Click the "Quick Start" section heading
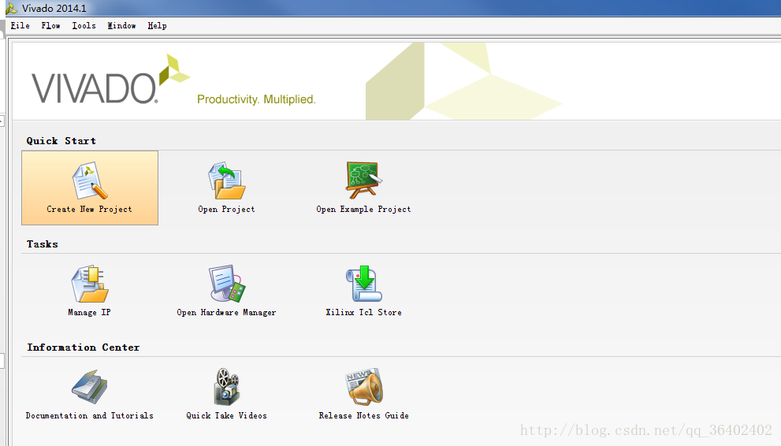The width and height of the screenshot is (781, 446). pyautogui.click(x=61, y=141)
